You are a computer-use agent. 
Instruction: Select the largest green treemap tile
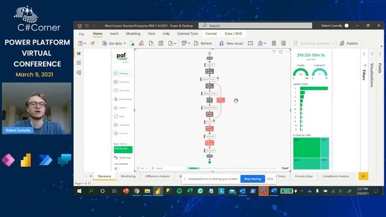[x=307, y=147]
